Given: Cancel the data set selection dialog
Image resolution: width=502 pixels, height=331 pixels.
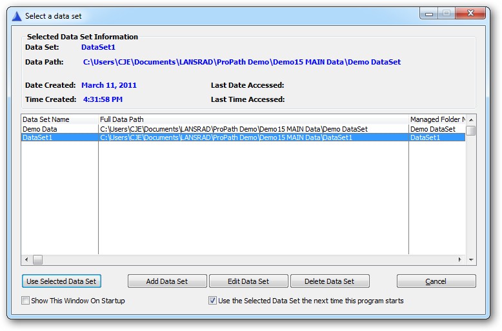Looking at the screenshot, I should [436, 281].
